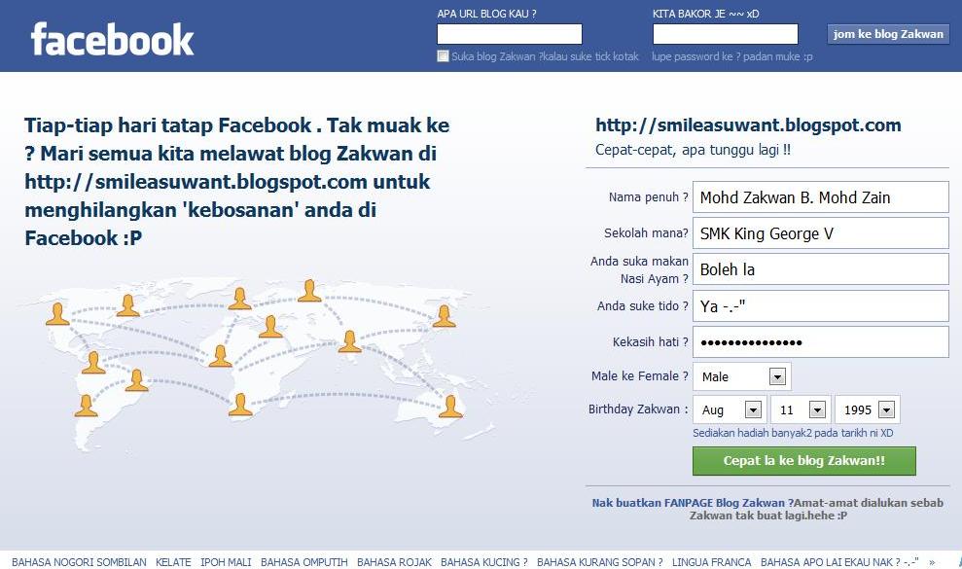The width and height of the screenshot is (962, 569).
Task: Click the topmost person icon on world map
Action: point(309,291)
